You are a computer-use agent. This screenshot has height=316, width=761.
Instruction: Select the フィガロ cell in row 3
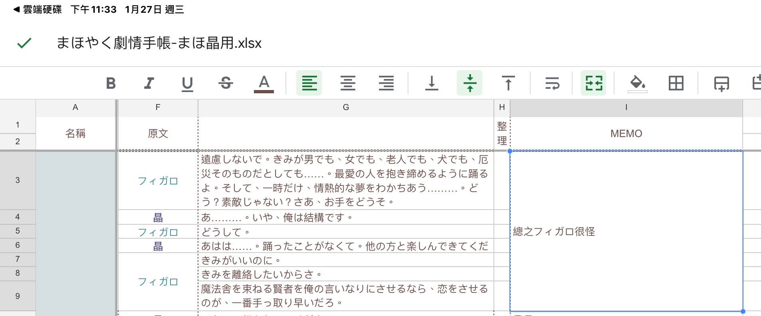pos(158,181)
